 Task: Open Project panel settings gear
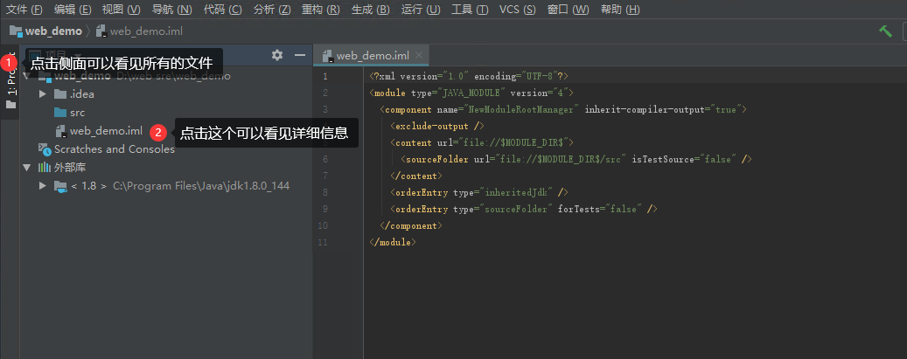(277, 55)
